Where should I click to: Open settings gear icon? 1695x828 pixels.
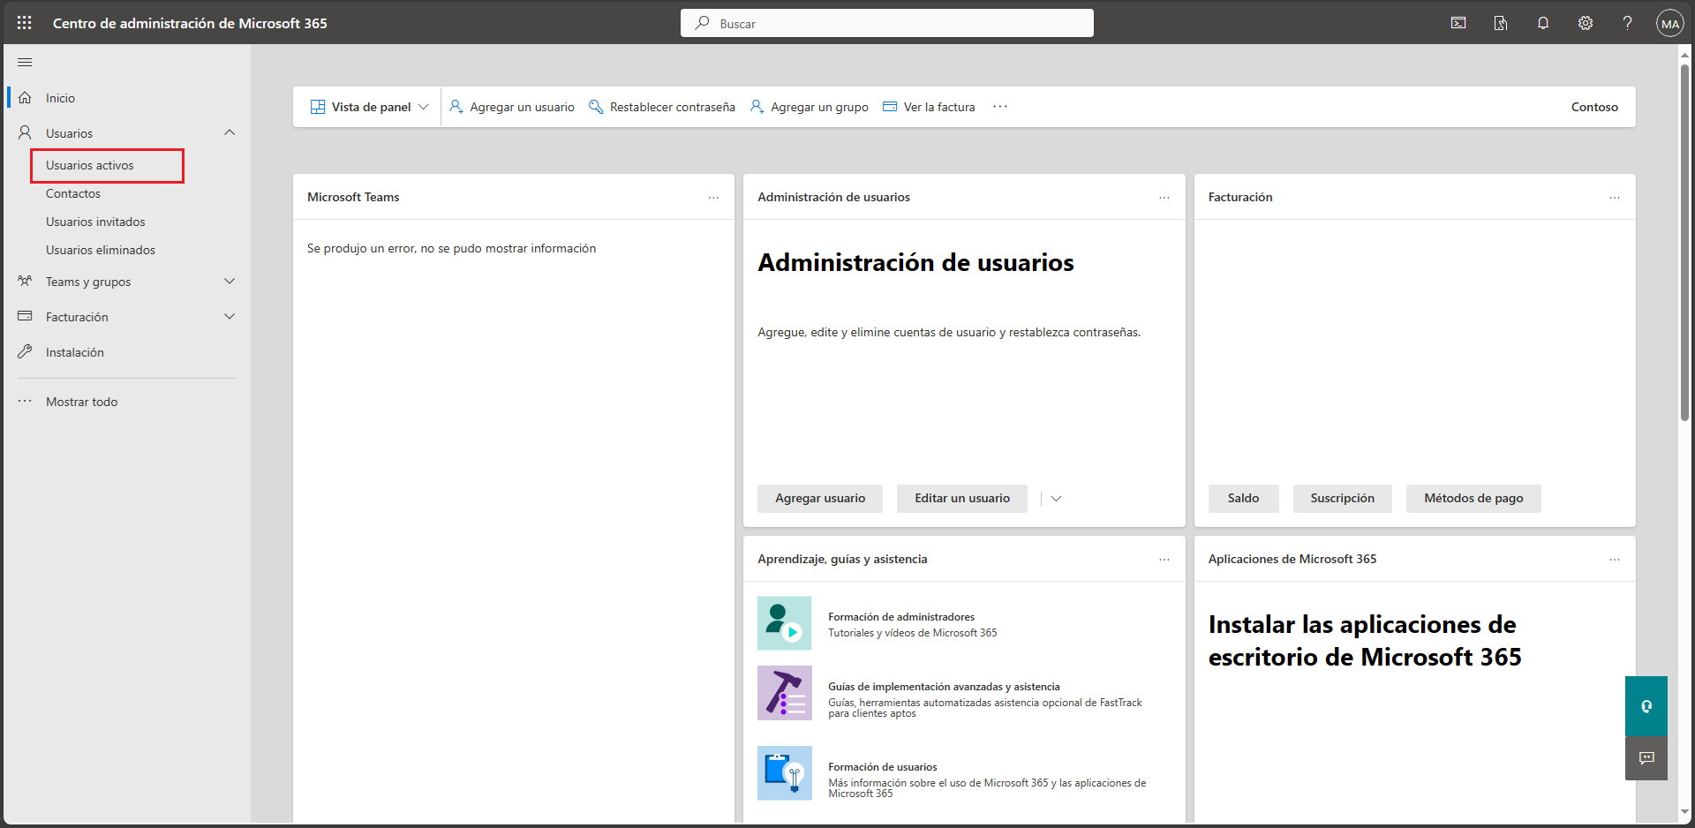coord(1586,23)
